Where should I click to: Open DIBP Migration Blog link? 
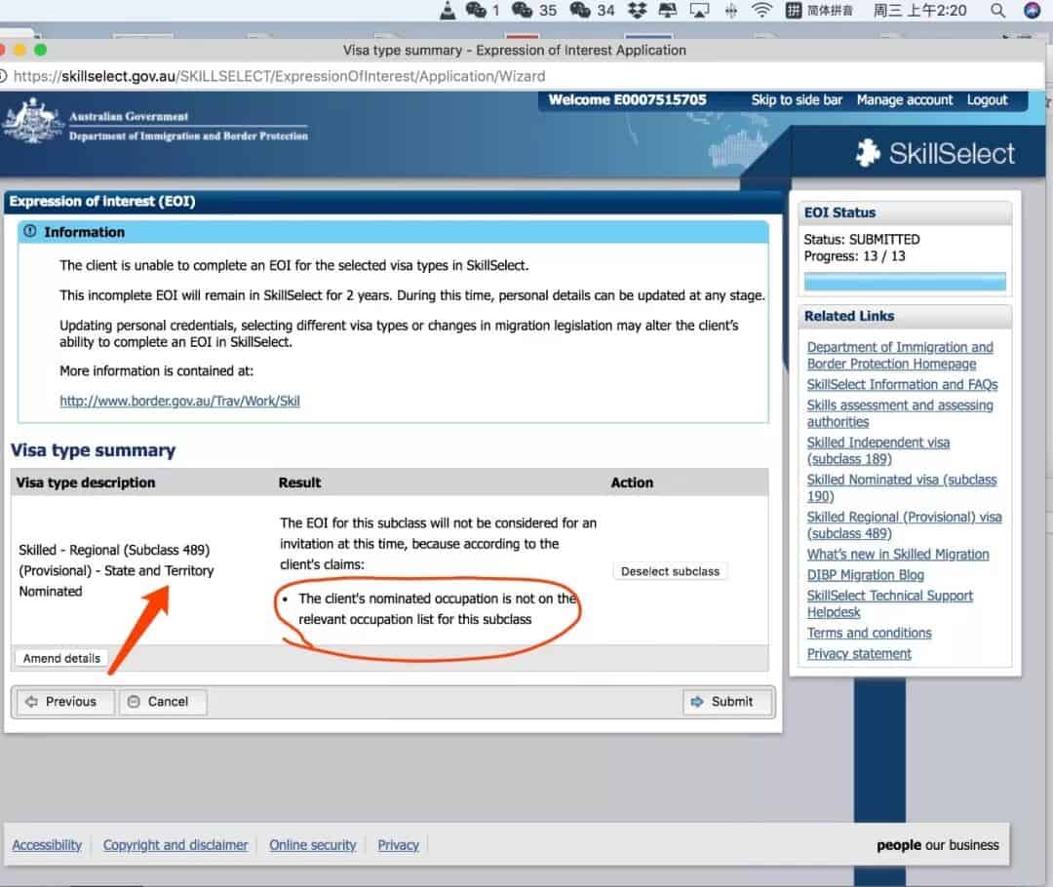(x=865, y=575)
